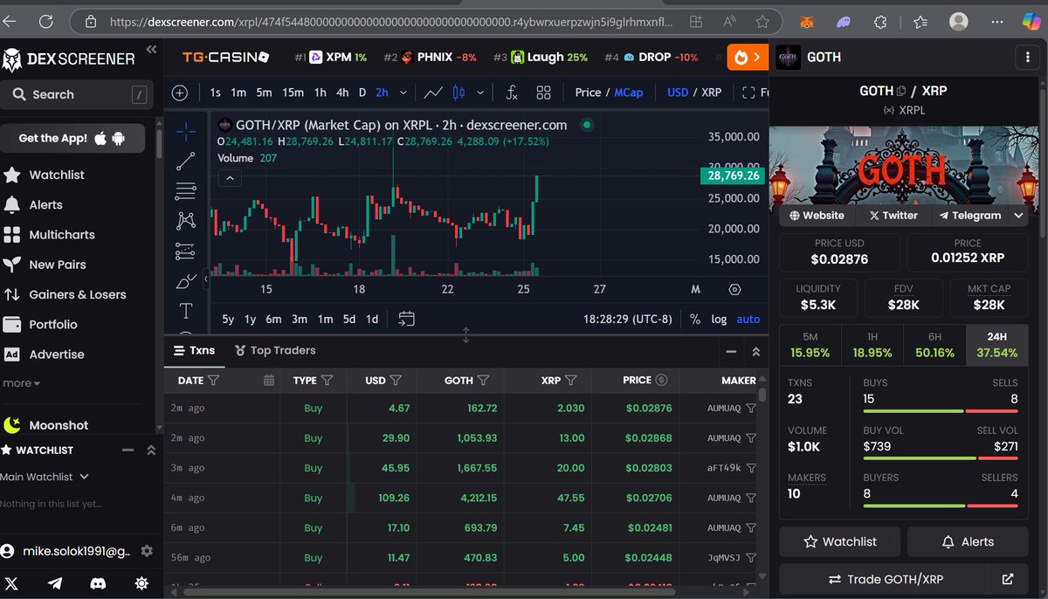Screen dimensions: 1048x599
Task: Click the calendar icon in DATE column
Action: pyautogui.click(x=269, y=380)
